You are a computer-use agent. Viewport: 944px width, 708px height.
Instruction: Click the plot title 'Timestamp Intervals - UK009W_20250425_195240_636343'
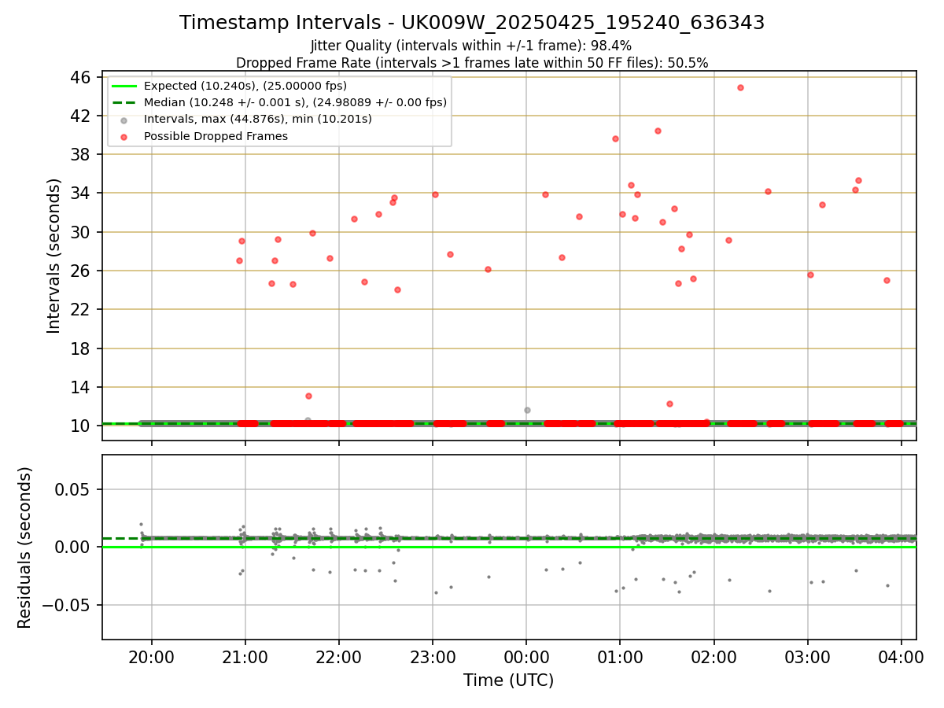tap(472, 23)
